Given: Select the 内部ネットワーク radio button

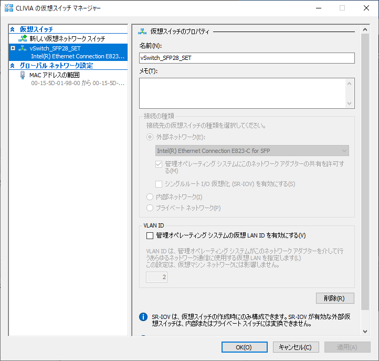Looking at the screenshot, I should tap(150, 197).
